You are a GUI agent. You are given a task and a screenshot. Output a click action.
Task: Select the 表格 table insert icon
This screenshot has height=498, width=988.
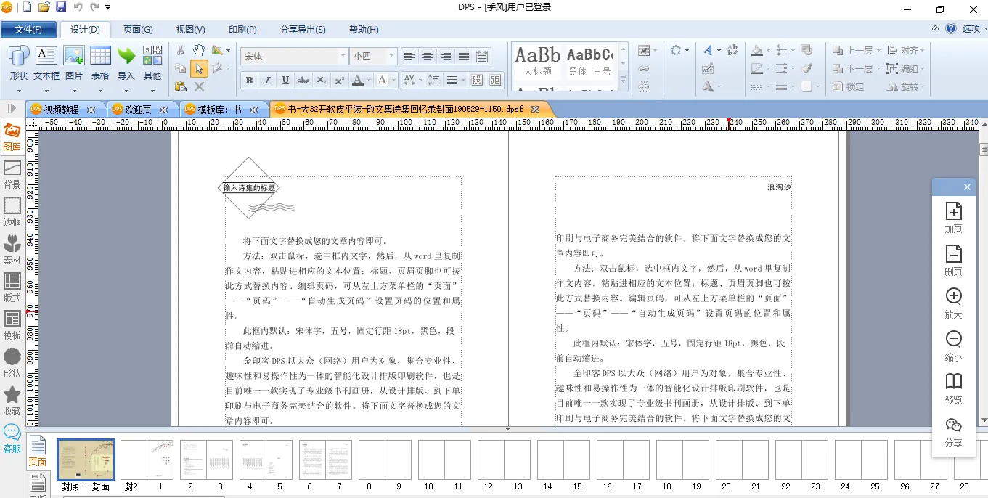[100, 62]
